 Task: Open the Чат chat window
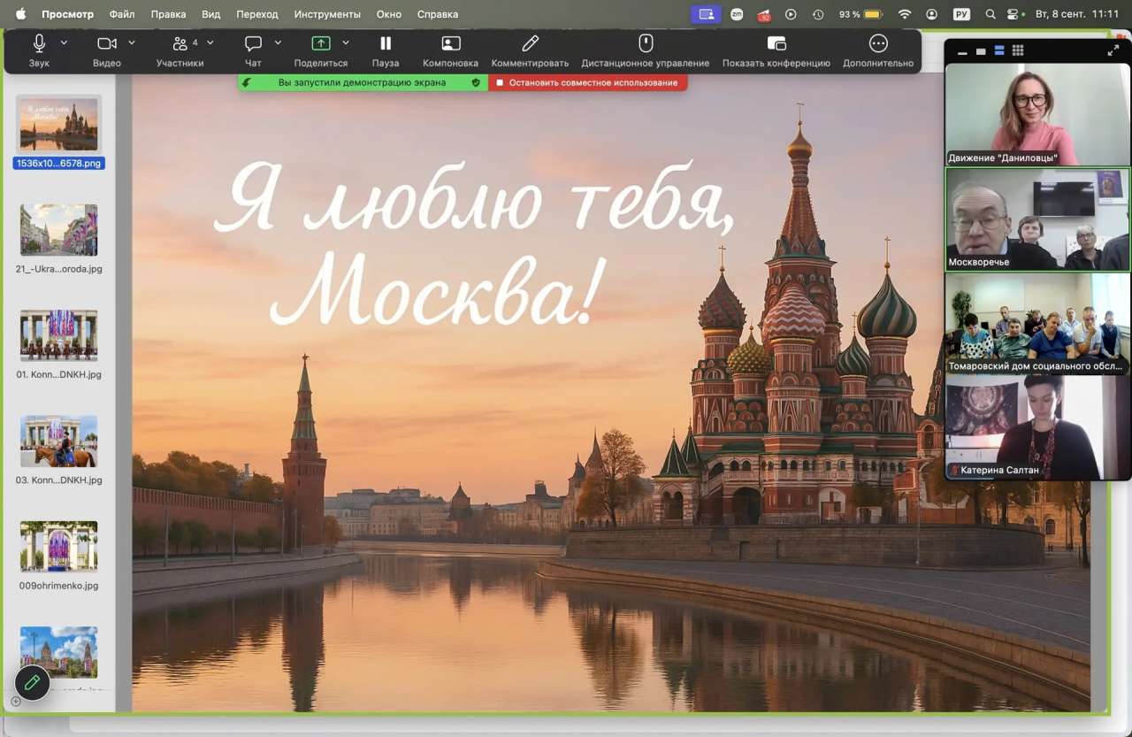click(x=253, y=44)
